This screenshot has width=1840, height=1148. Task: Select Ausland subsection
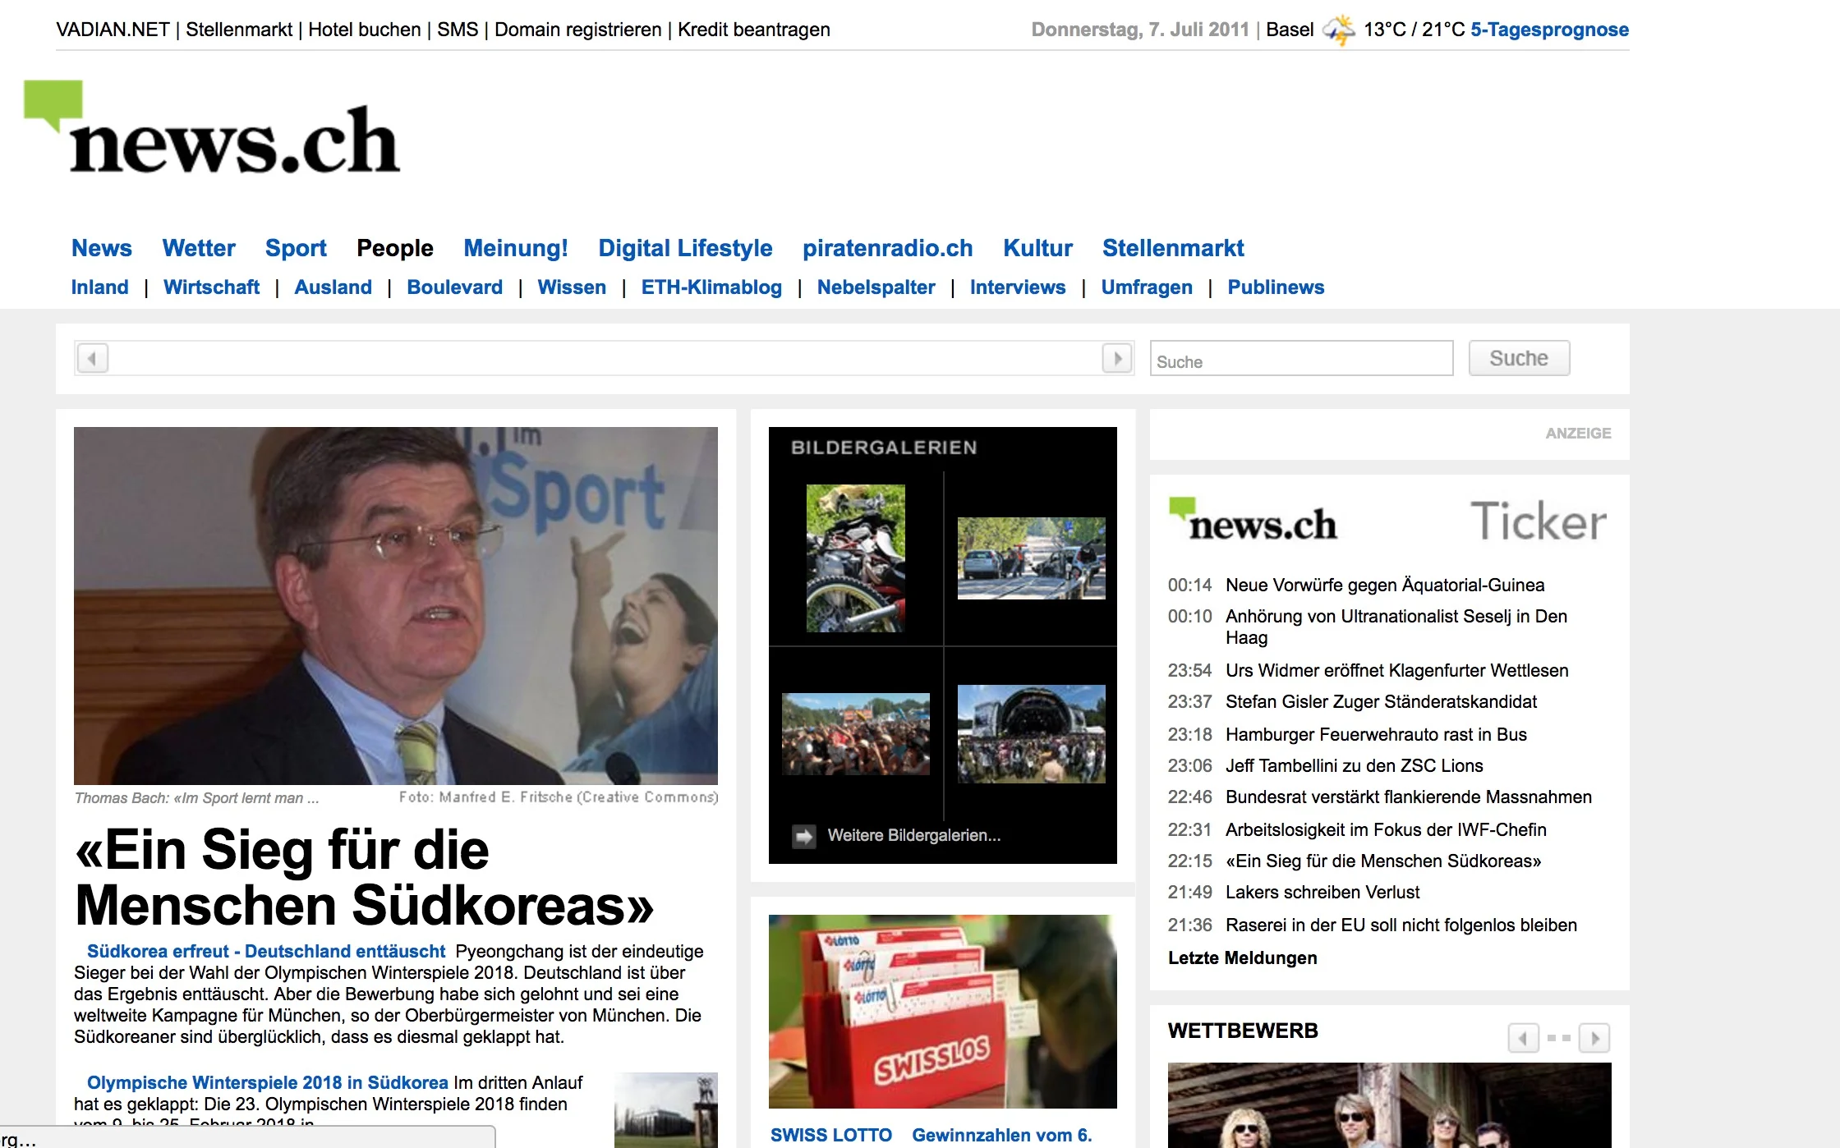pos(333,287)
